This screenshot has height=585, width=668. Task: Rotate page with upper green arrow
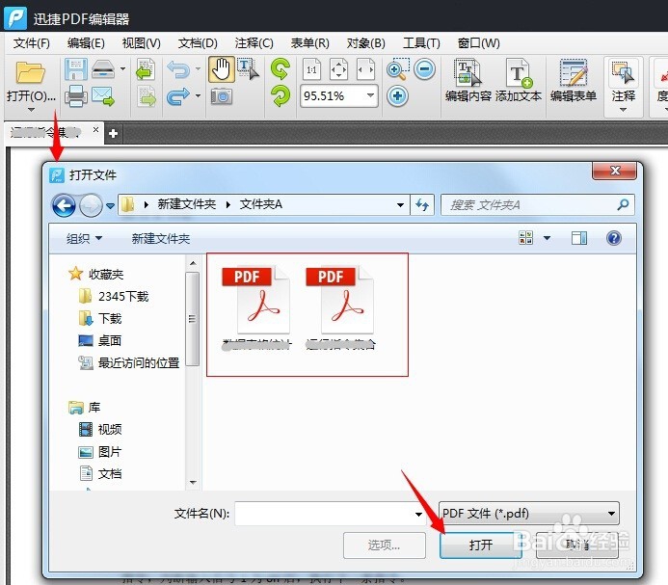[280, 69]
